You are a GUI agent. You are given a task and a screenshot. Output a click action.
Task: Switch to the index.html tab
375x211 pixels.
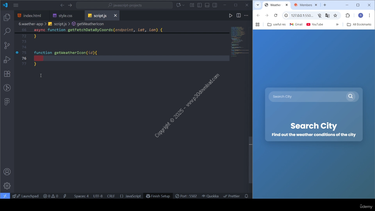click(32, 16)
